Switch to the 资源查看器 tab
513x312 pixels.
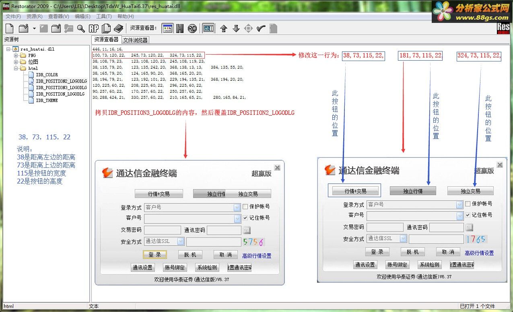click(x=106, y=39)
